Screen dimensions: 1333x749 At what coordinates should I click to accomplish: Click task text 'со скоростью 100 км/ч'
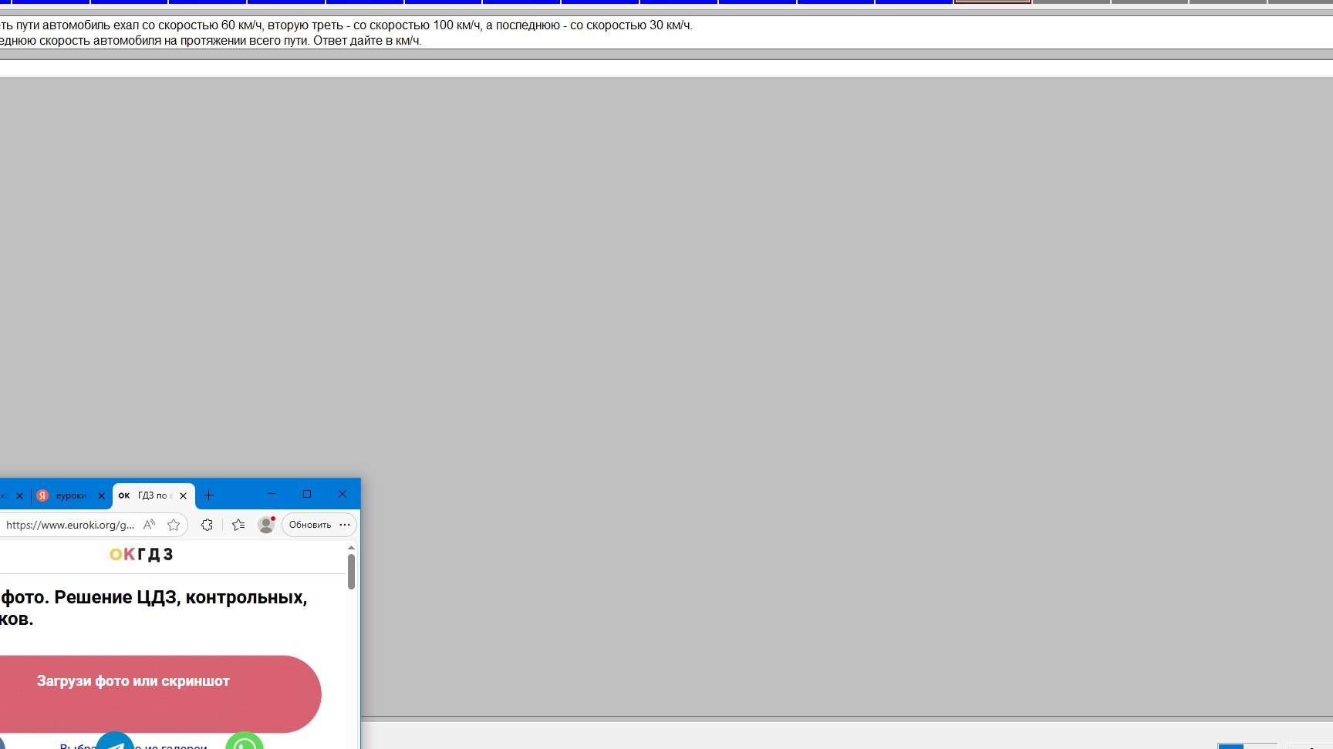(x=417, y=25)
